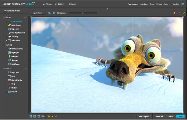The height and width of the screenshot is (120, 187).
Task: Click the orange reset crop arrow
Action: [x=174, y=13]
